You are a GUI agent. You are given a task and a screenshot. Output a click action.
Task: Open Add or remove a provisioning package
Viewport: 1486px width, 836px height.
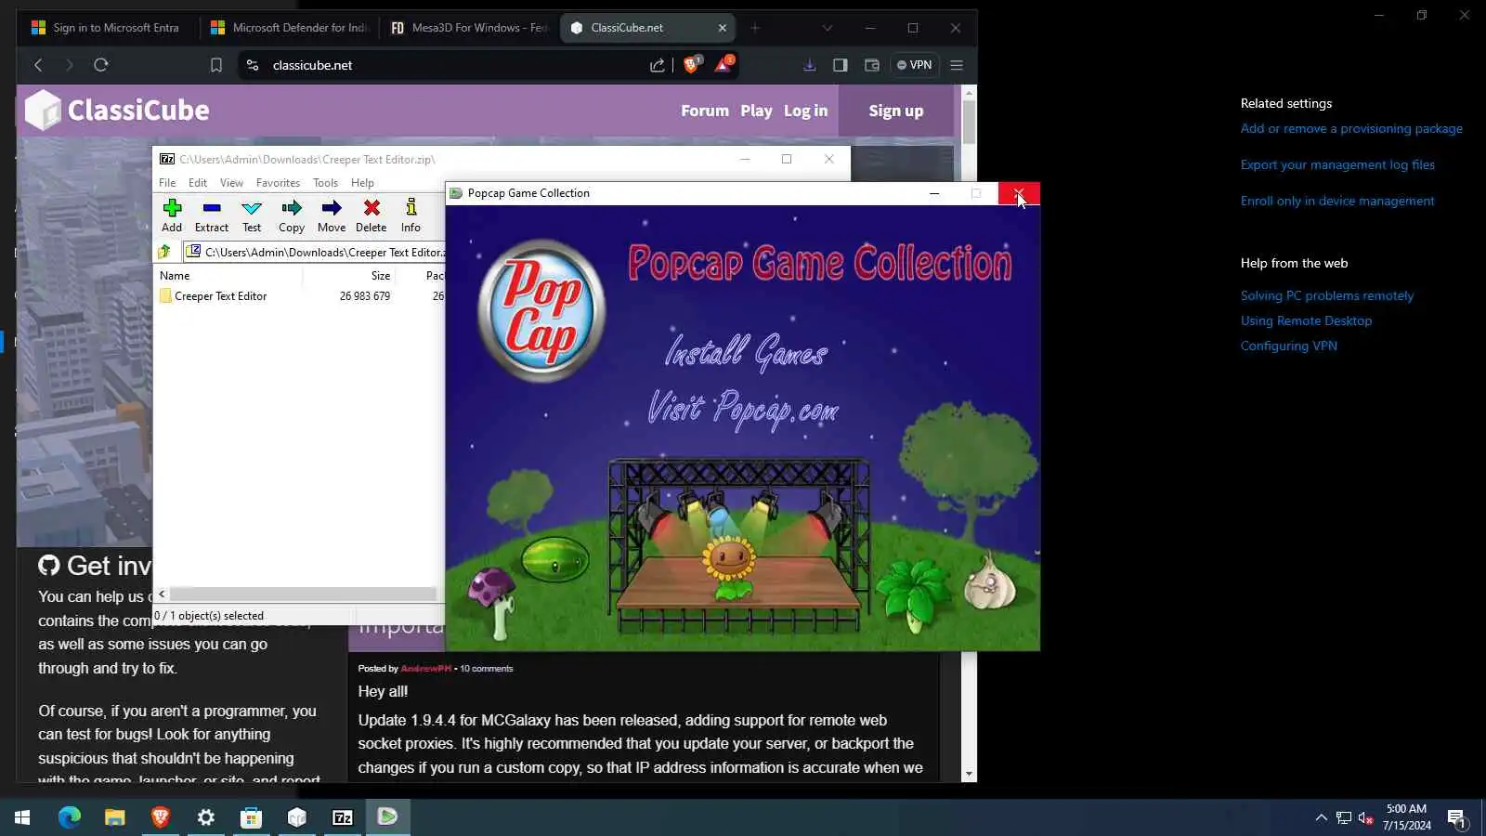click(1351, 129)
